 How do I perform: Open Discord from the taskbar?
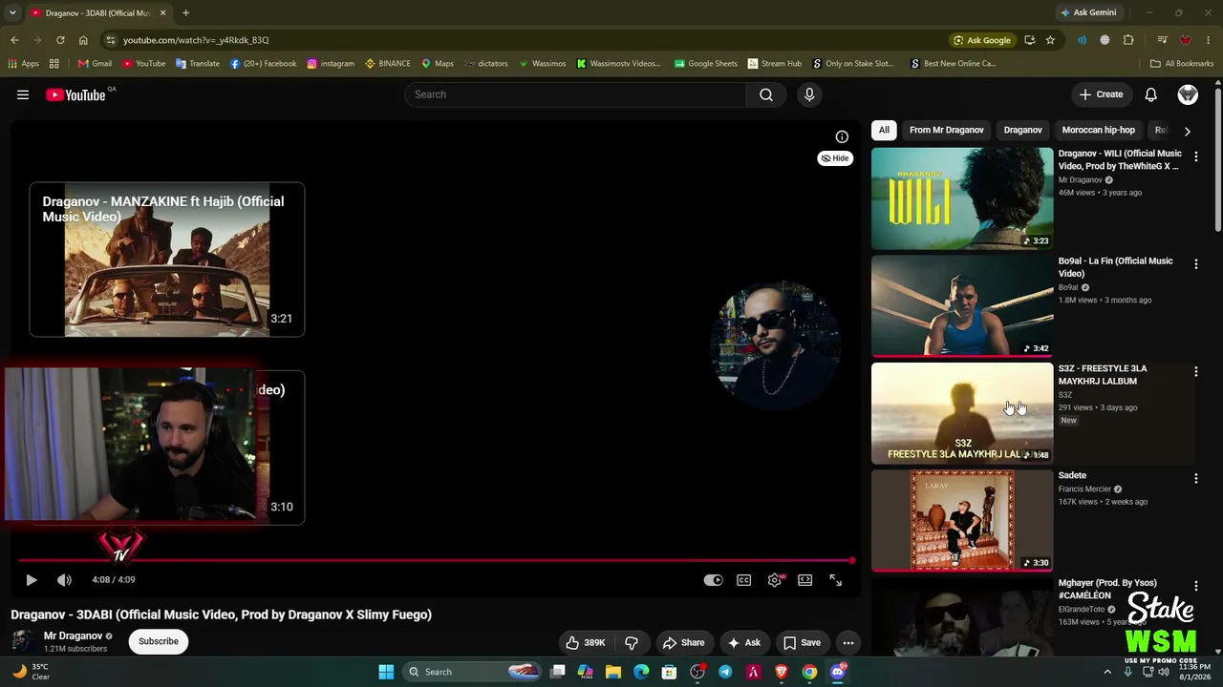click(838, 672)
